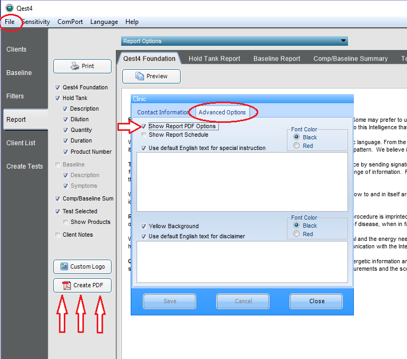Open the Hold Tank Report tab
The height and width of the screenshot is (359, 407).
[215, 59]
